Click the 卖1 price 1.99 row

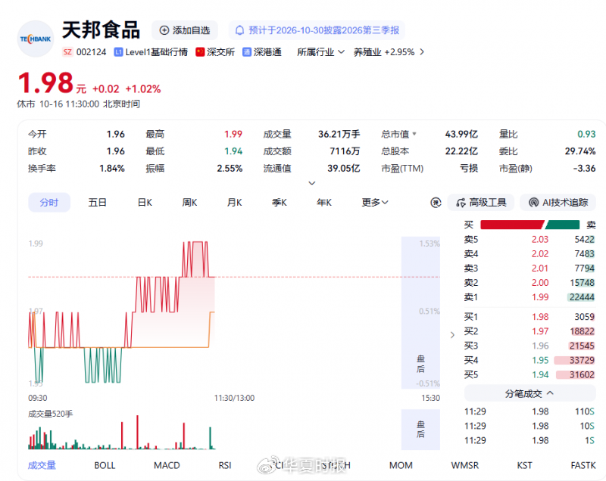click(529, 297)
